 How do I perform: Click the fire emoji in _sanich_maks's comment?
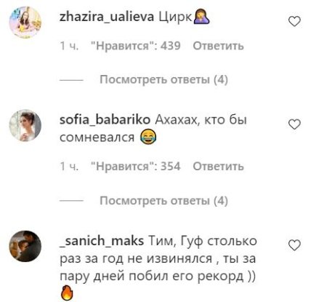coord(66,293)
